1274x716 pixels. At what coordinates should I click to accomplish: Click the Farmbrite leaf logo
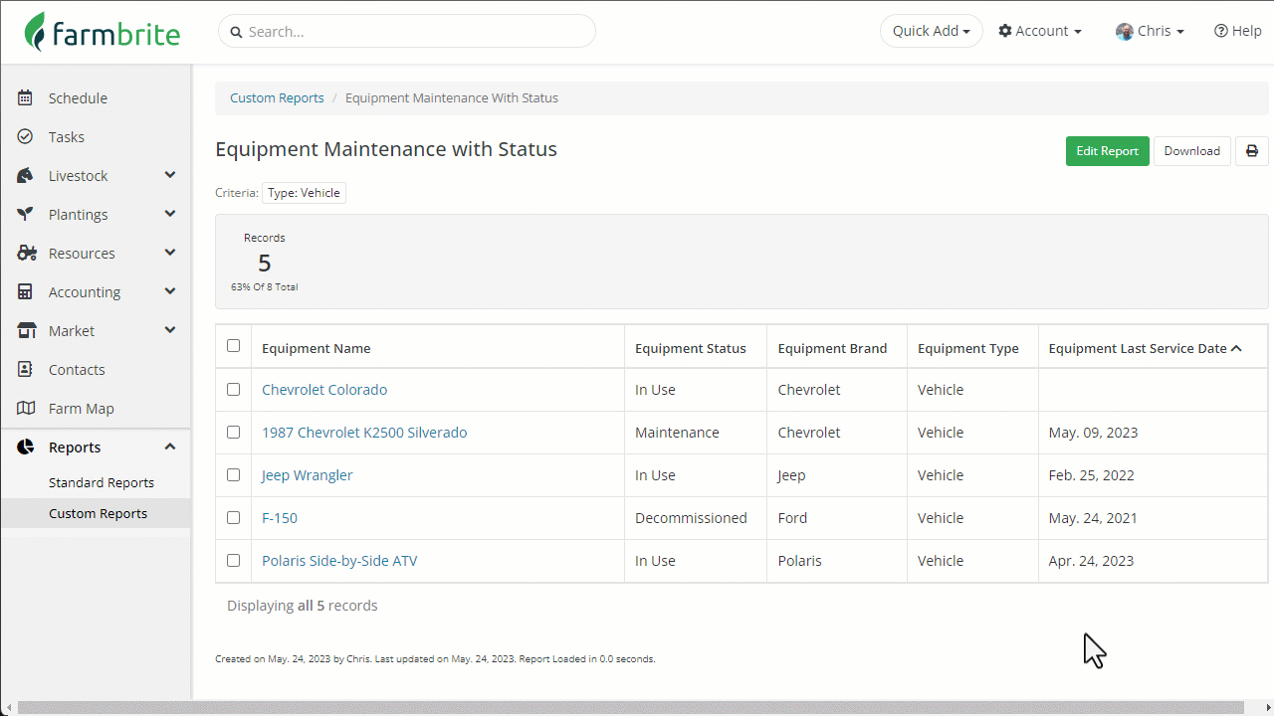coord(36,32)
